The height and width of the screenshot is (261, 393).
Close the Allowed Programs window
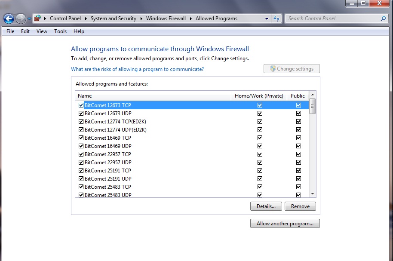pyautogui.click(x=380, y=3)
